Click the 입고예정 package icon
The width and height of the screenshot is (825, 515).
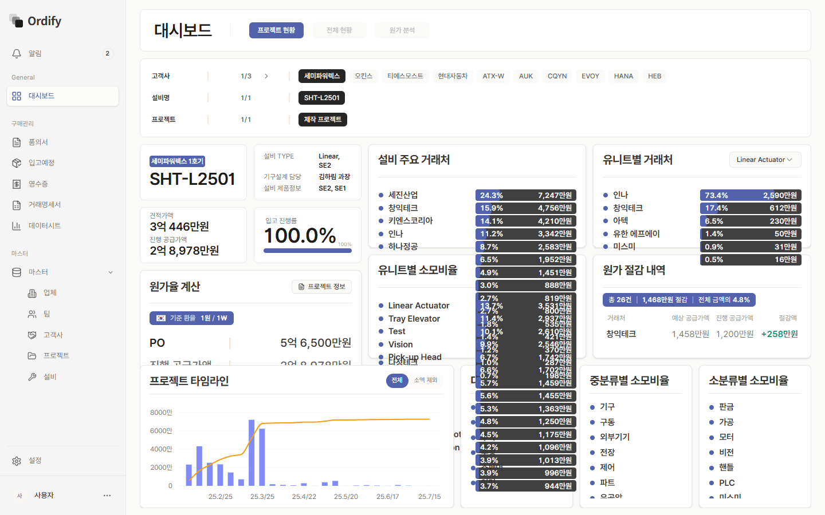click(x=18, y=163)
